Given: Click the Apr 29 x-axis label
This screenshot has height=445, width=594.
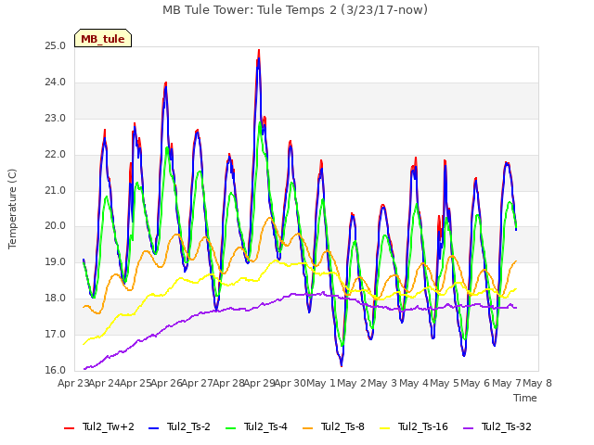Looking at the screenshot, I should pos(260,383).
